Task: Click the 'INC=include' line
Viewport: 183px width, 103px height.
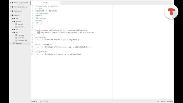Action: 41,18
